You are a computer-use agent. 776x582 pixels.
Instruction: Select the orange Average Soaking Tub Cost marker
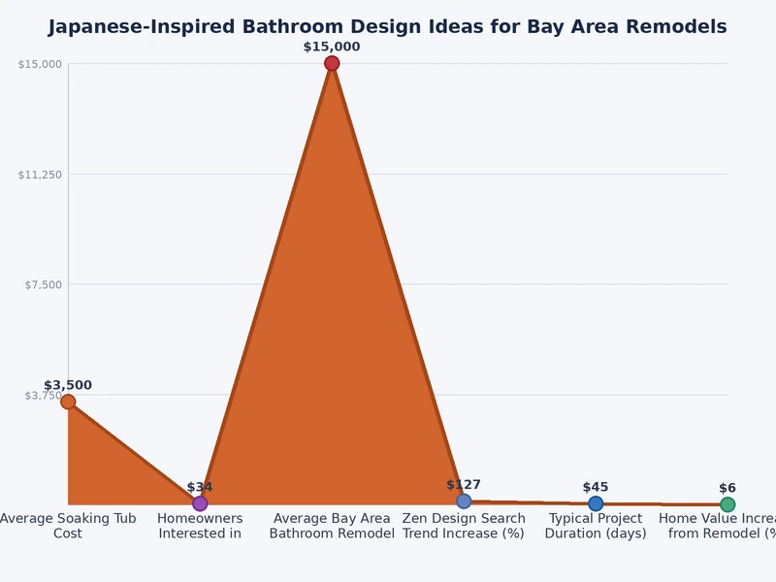(x=68, y=402)
